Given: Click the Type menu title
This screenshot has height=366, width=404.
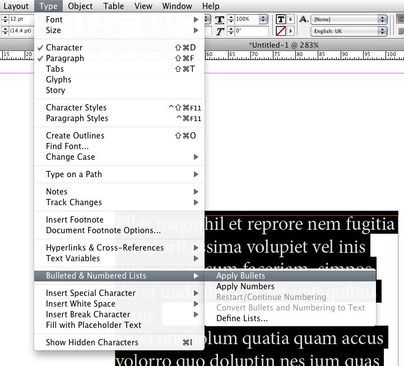Looking at the screenshot, I should click(48, 6).
